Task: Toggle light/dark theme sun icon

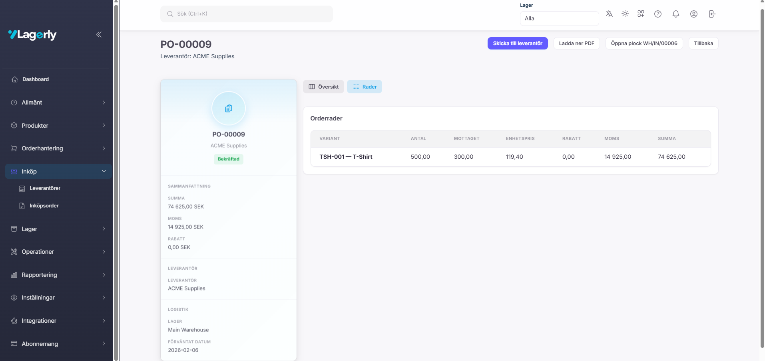Action: pos(625,14)
